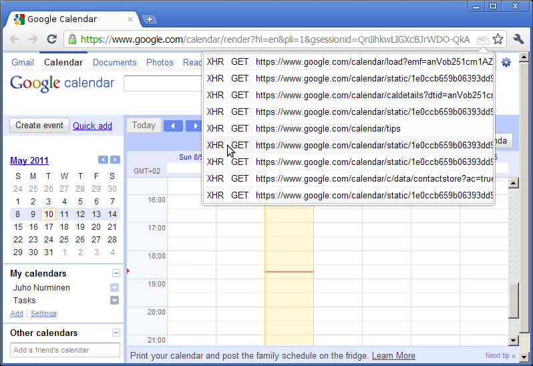The height and width of the screenshot is (366, 533).
Task: Open dropdown for Tasks calendar
Action: [115, 301]
